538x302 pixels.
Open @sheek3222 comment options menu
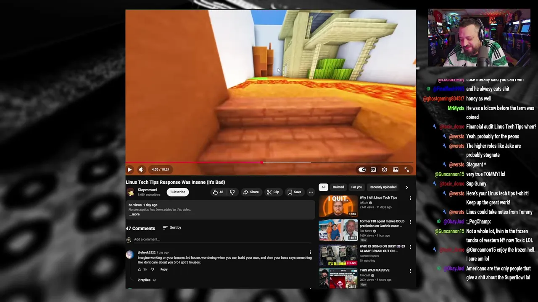tap(310, 253)
